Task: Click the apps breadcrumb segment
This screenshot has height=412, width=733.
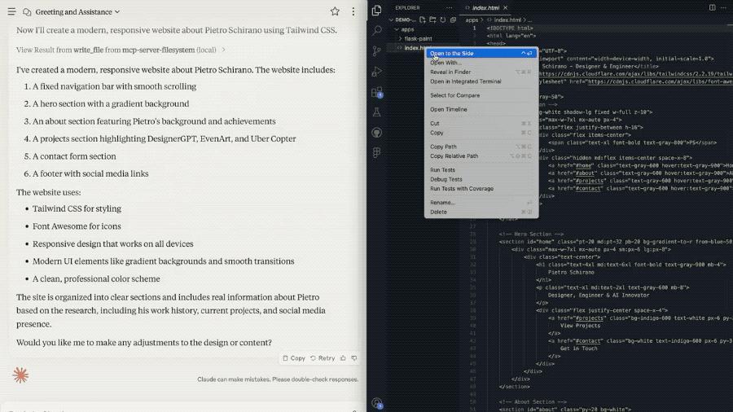Action: coord(472,20)
